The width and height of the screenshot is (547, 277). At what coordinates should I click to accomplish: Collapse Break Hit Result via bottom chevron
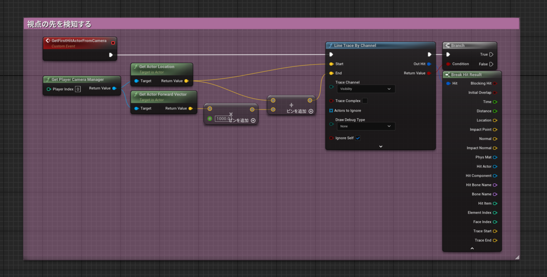(x=472, y=248)
